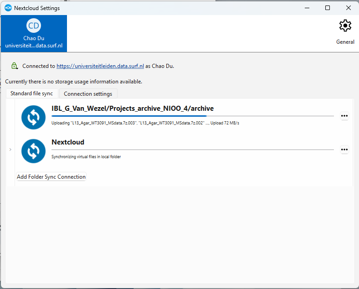The height and width of the screenshot is (289, 359).
Task: Click Synchronizing virtual files in local folder text
Action: (x=86, y=157)
